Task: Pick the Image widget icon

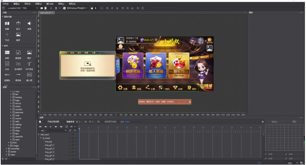Action: click(29, 52)
